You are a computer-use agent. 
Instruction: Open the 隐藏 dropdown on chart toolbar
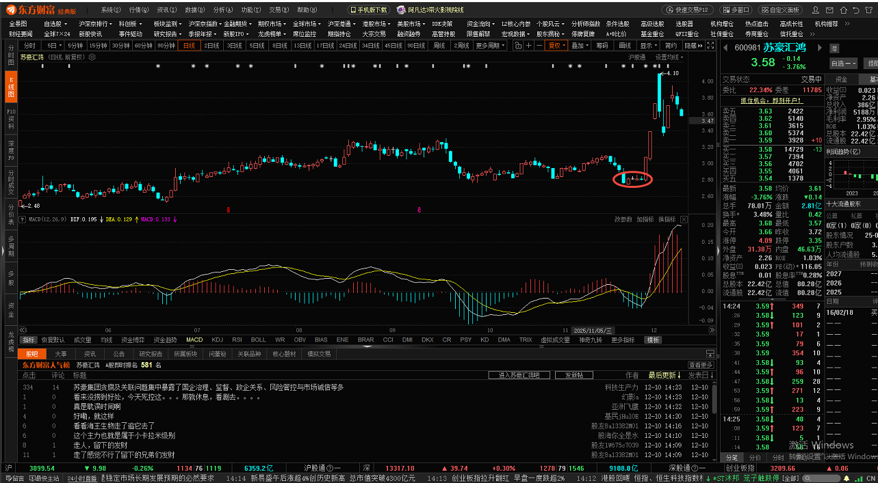[694, 45]
